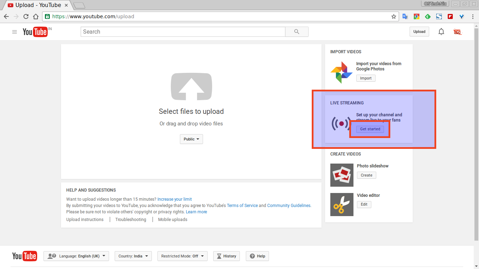Image resolution: width=479 pixels, height=269 pixels.
Task: Click the browser home icon
Action: [36, 16]
